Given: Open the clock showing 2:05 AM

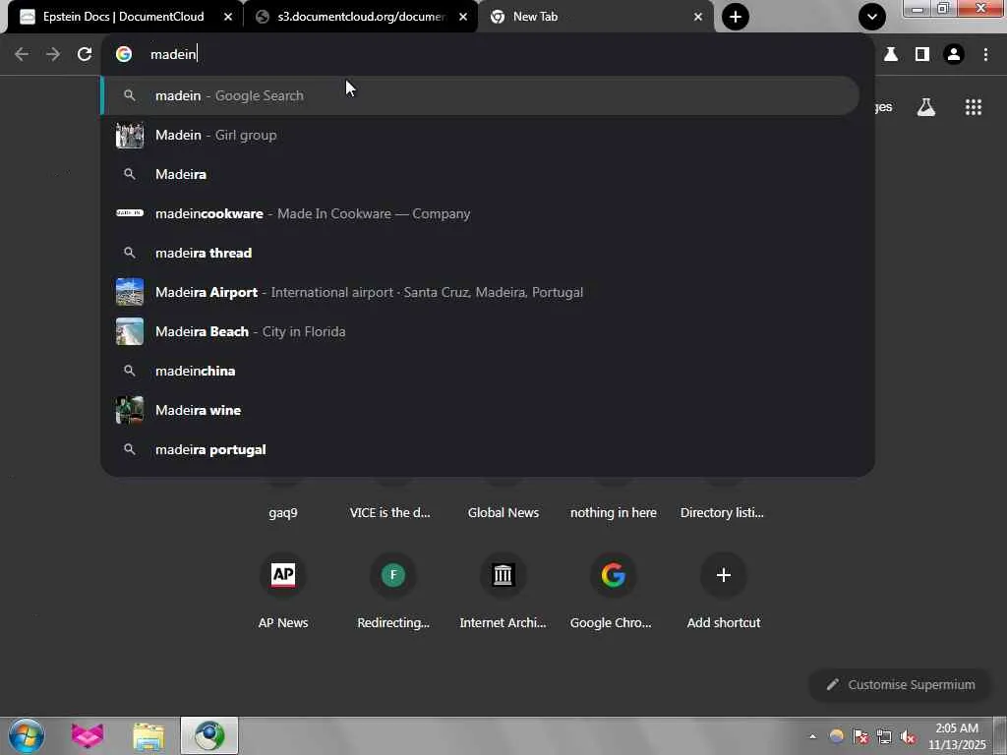Looking at the screenshot, I should point(957,735).
